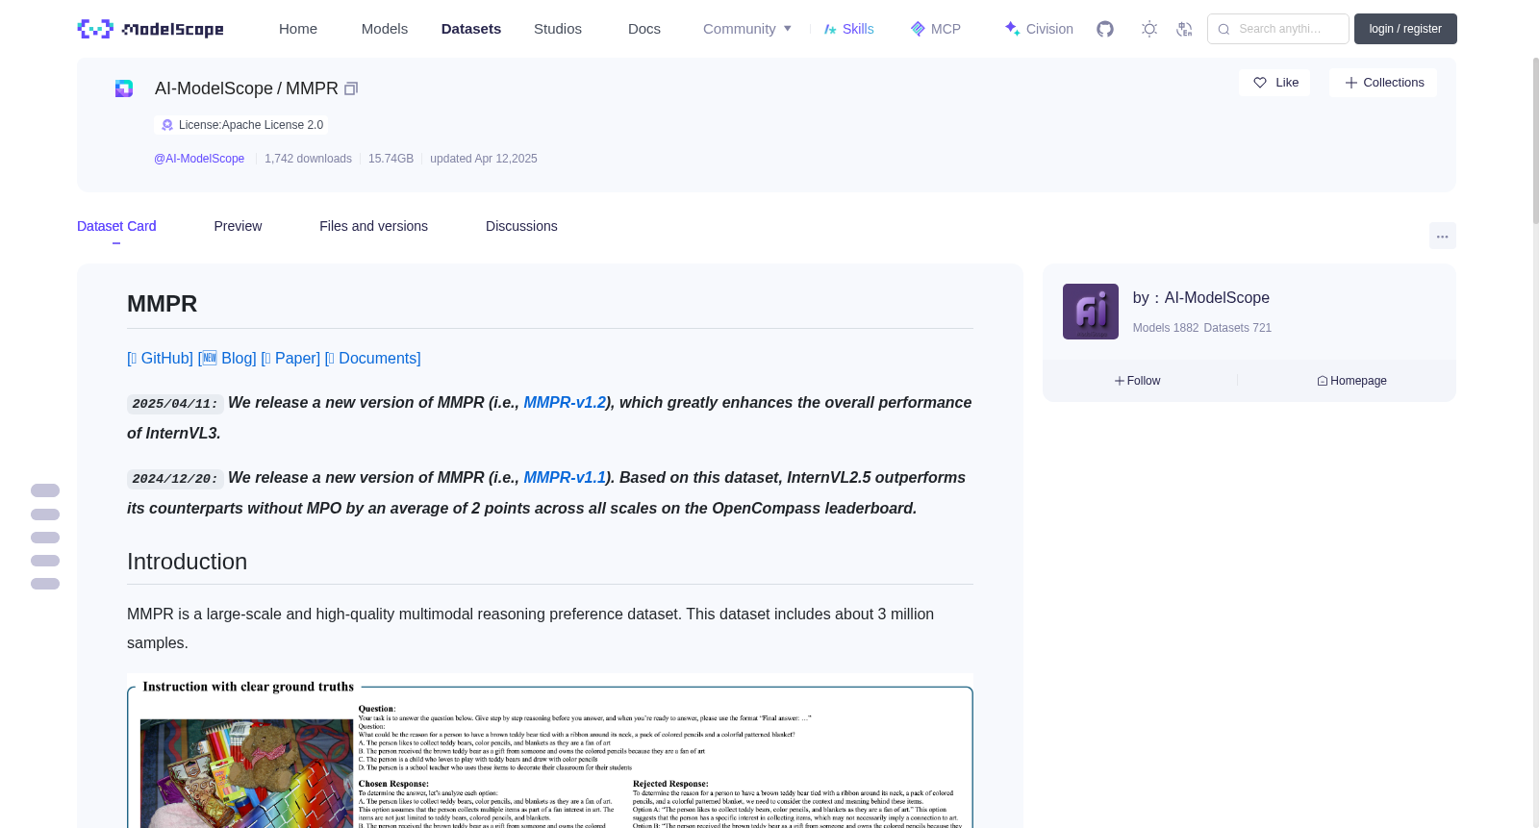
Task: Open the ModelScope logo home link
Action: [150, 29]
